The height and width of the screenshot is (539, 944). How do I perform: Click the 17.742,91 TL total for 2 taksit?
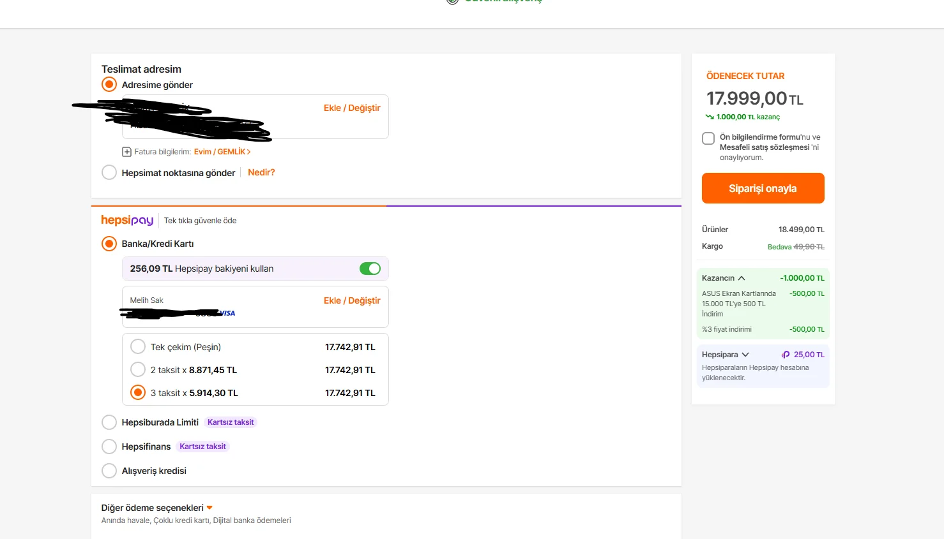pyautogui.click(x=350, y=370)
